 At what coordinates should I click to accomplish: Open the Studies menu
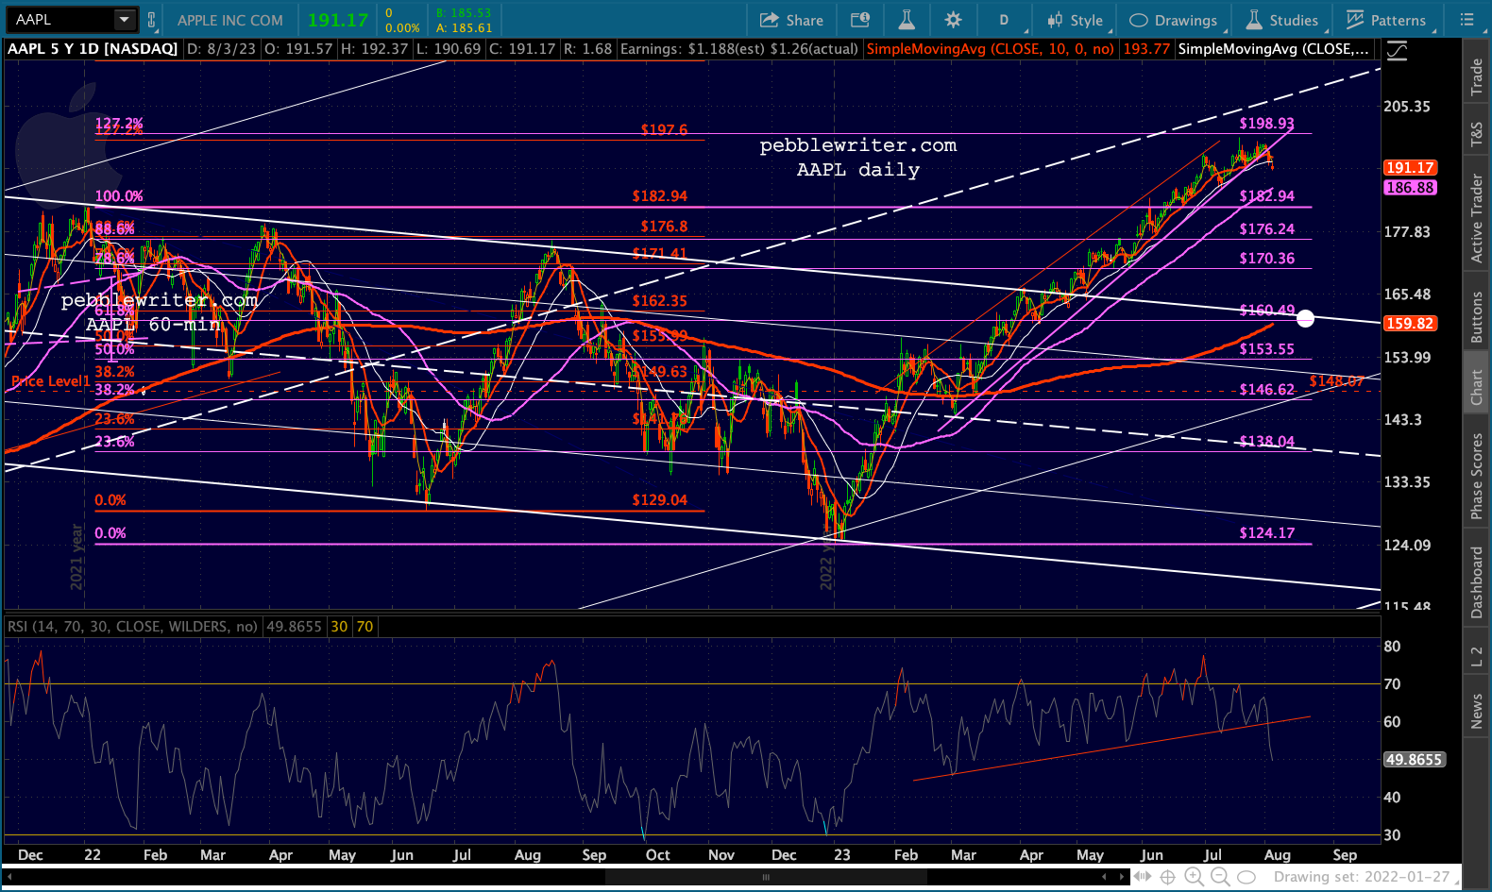coord(1282,20)
